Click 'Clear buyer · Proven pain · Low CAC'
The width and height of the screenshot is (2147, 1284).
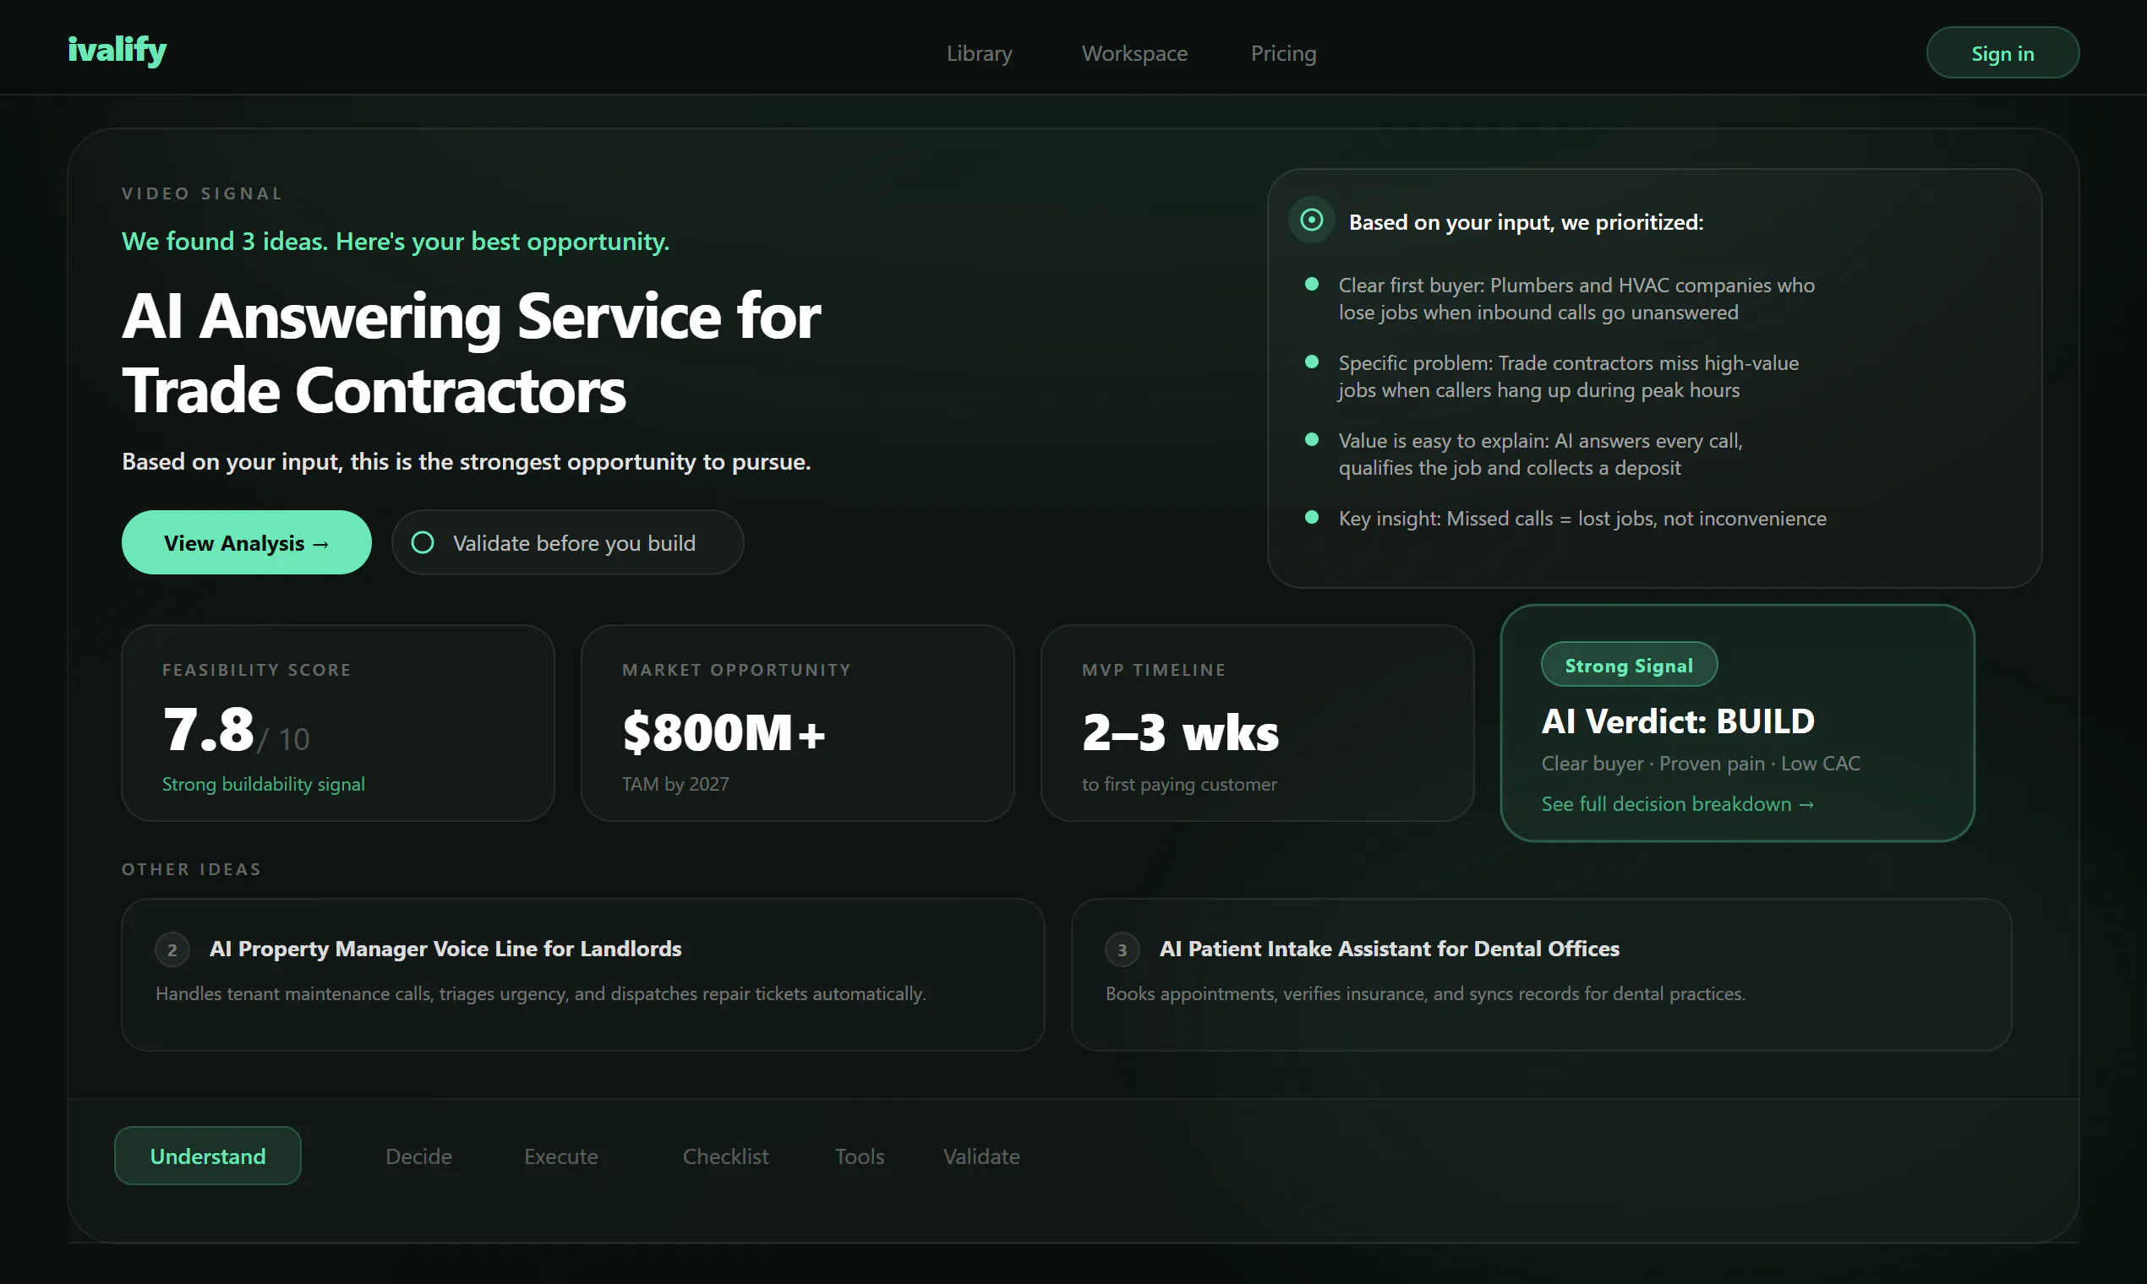(x=1701, y=763)
